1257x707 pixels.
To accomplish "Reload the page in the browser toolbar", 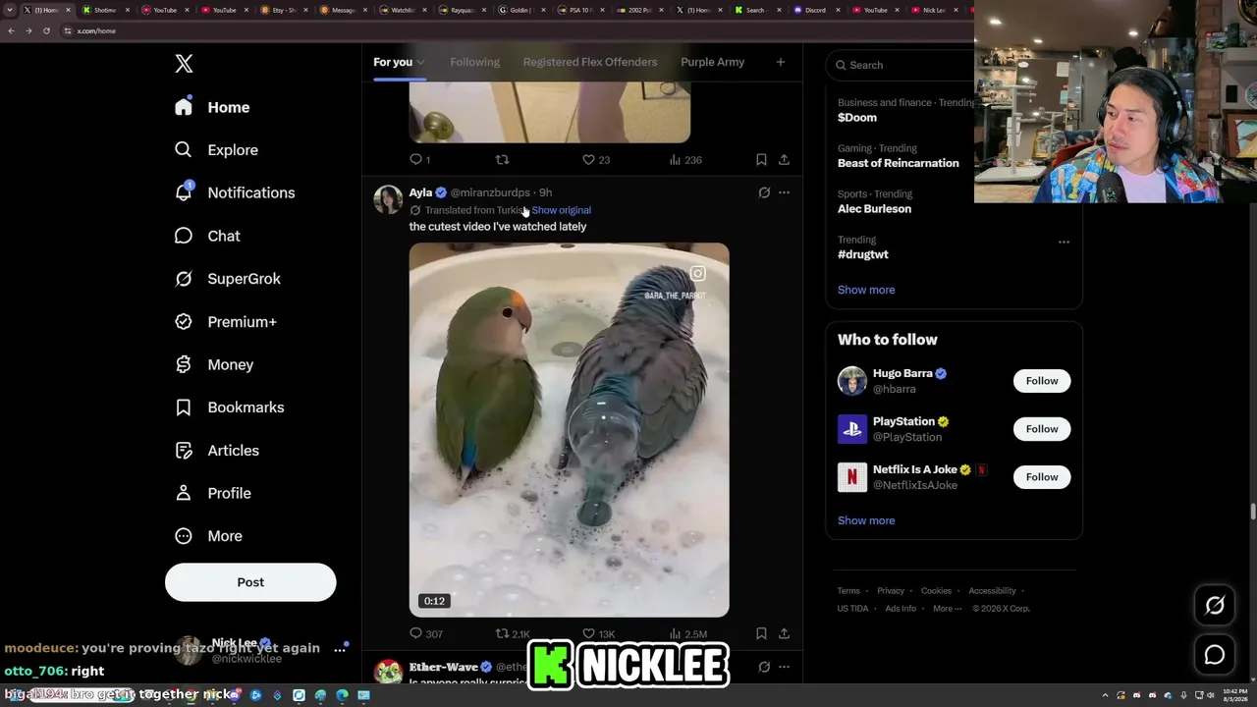I will click(x=46, y=30).
